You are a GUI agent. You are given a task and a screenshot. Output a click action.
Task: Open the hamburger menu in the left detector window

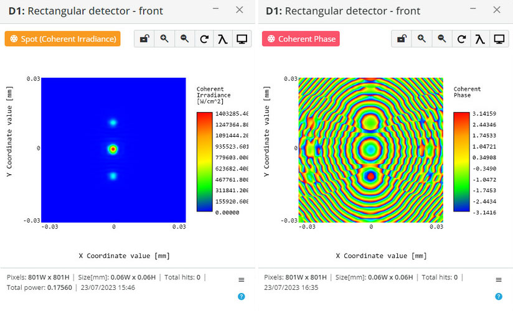point(242,280)
